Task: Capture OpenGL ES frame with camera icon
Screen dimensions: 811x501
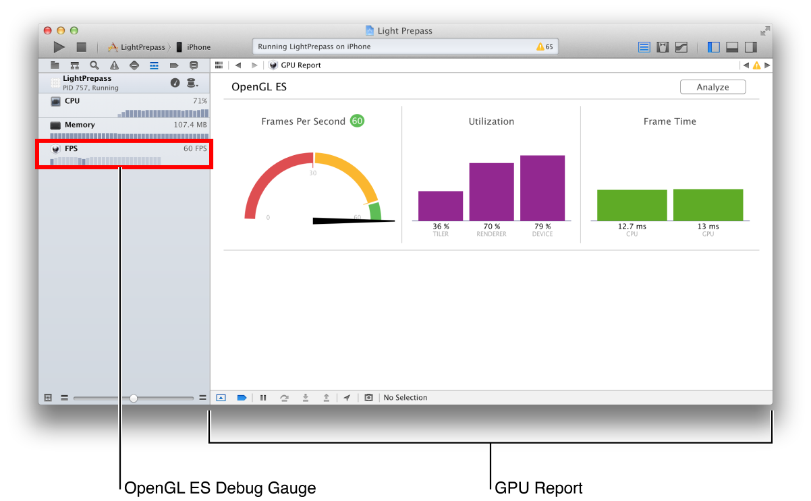Action: [x=368, y=398]
